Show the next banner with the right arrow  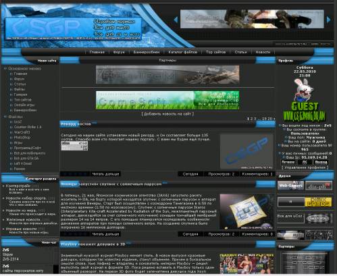point(328,20)
